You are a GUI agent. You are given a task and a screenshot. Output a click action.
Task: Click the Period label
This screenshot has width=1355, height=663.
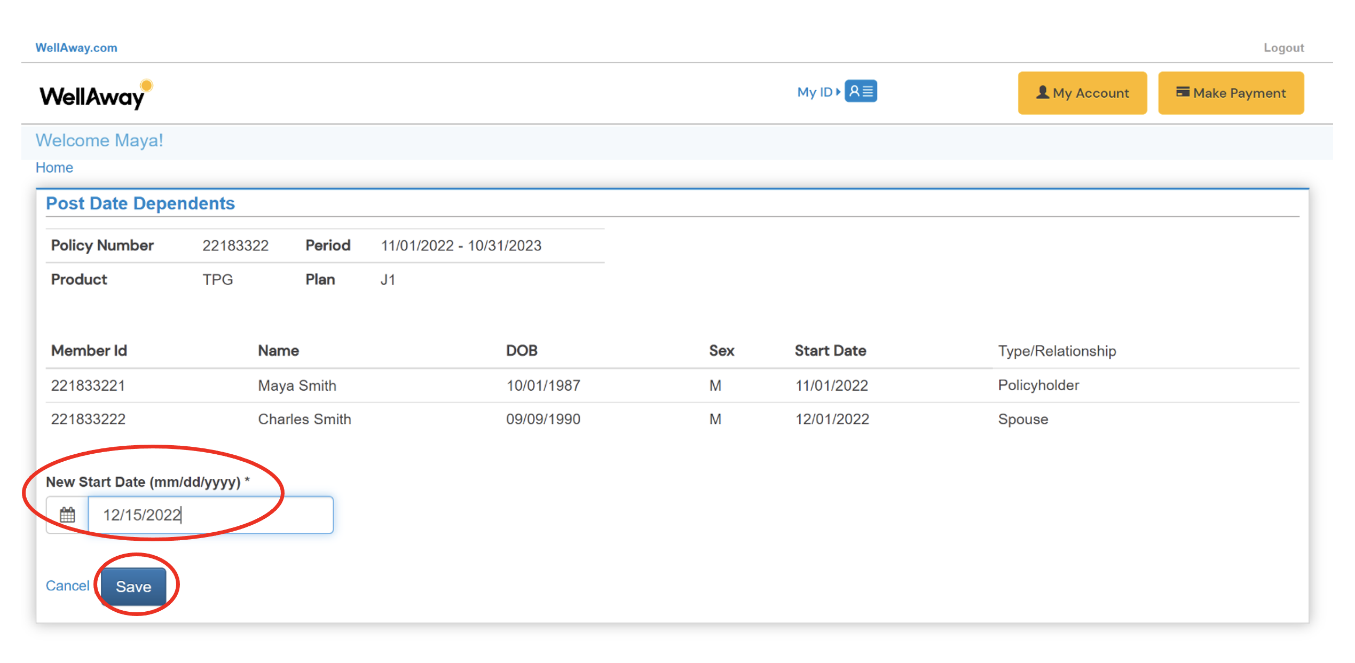328,246
